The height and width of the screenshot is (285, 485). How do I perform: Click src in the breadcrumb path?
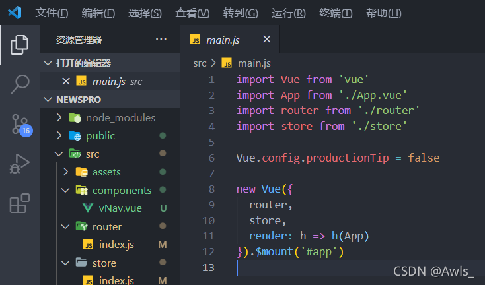tap(200, 63)
